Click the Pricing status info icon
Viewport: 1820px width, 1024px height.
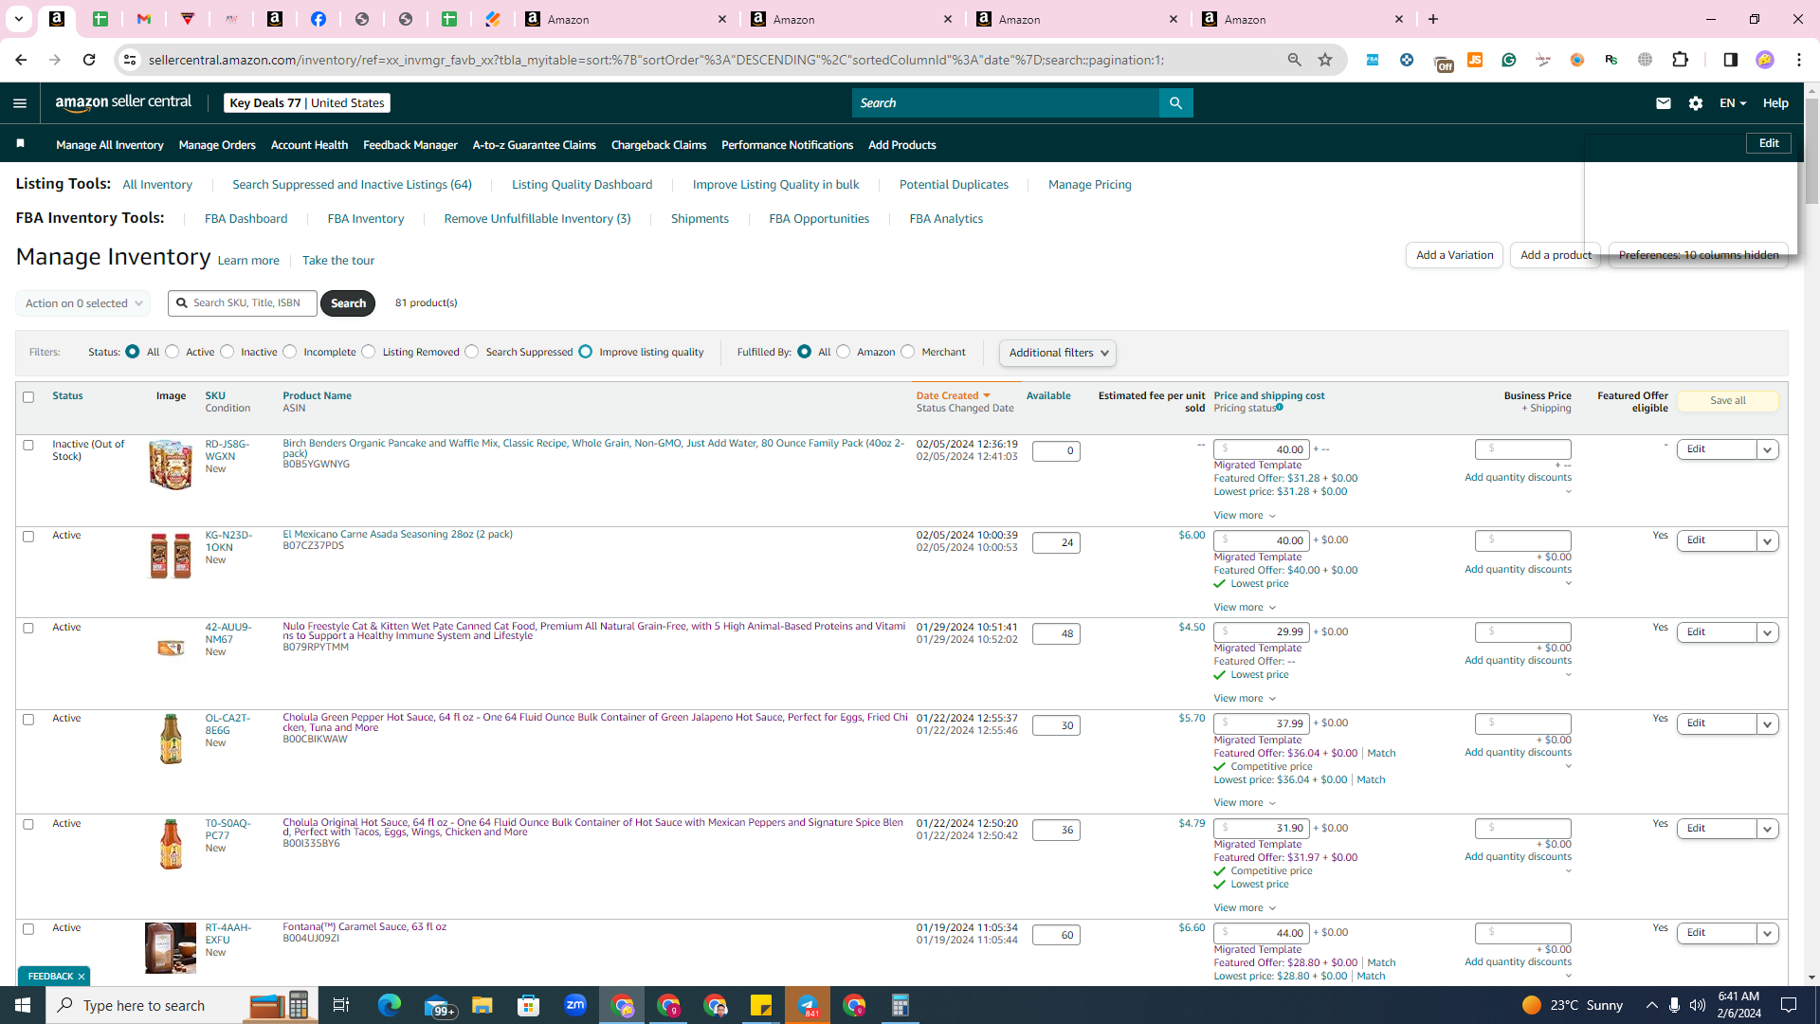click(x=1280, y=408)
